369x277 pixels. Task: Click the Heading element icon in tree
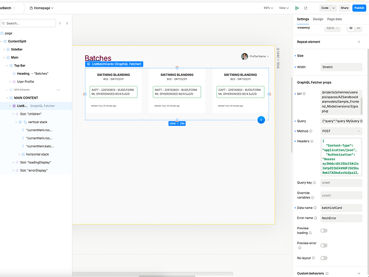point(13,73)
